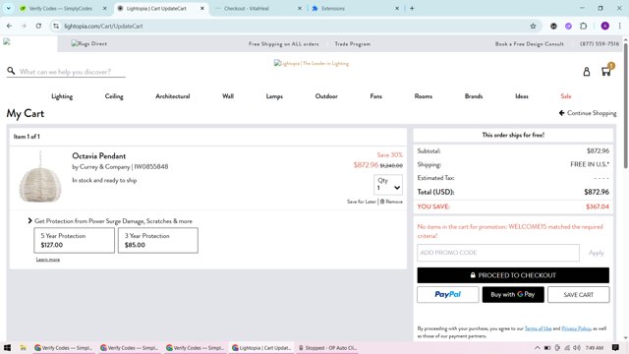
Task: Click the search magnifier icon
Action: [x=11, y=71]
